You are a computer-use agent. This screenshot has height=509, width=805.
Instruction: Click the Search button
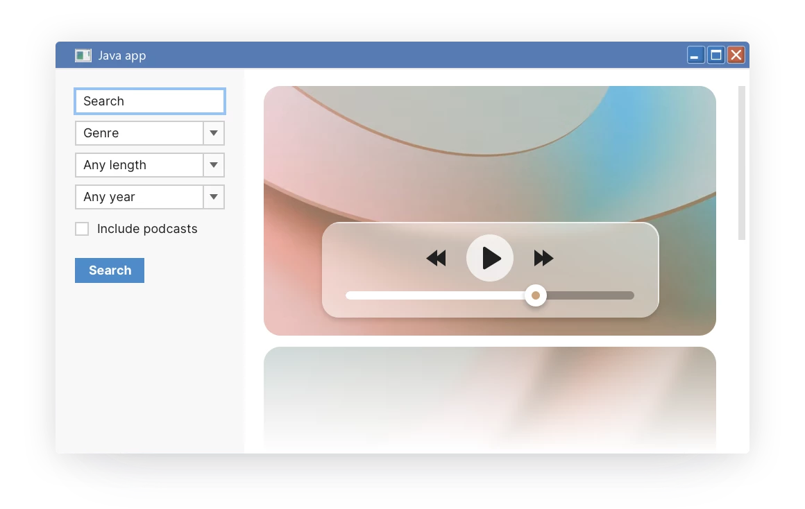pos(109,270)
